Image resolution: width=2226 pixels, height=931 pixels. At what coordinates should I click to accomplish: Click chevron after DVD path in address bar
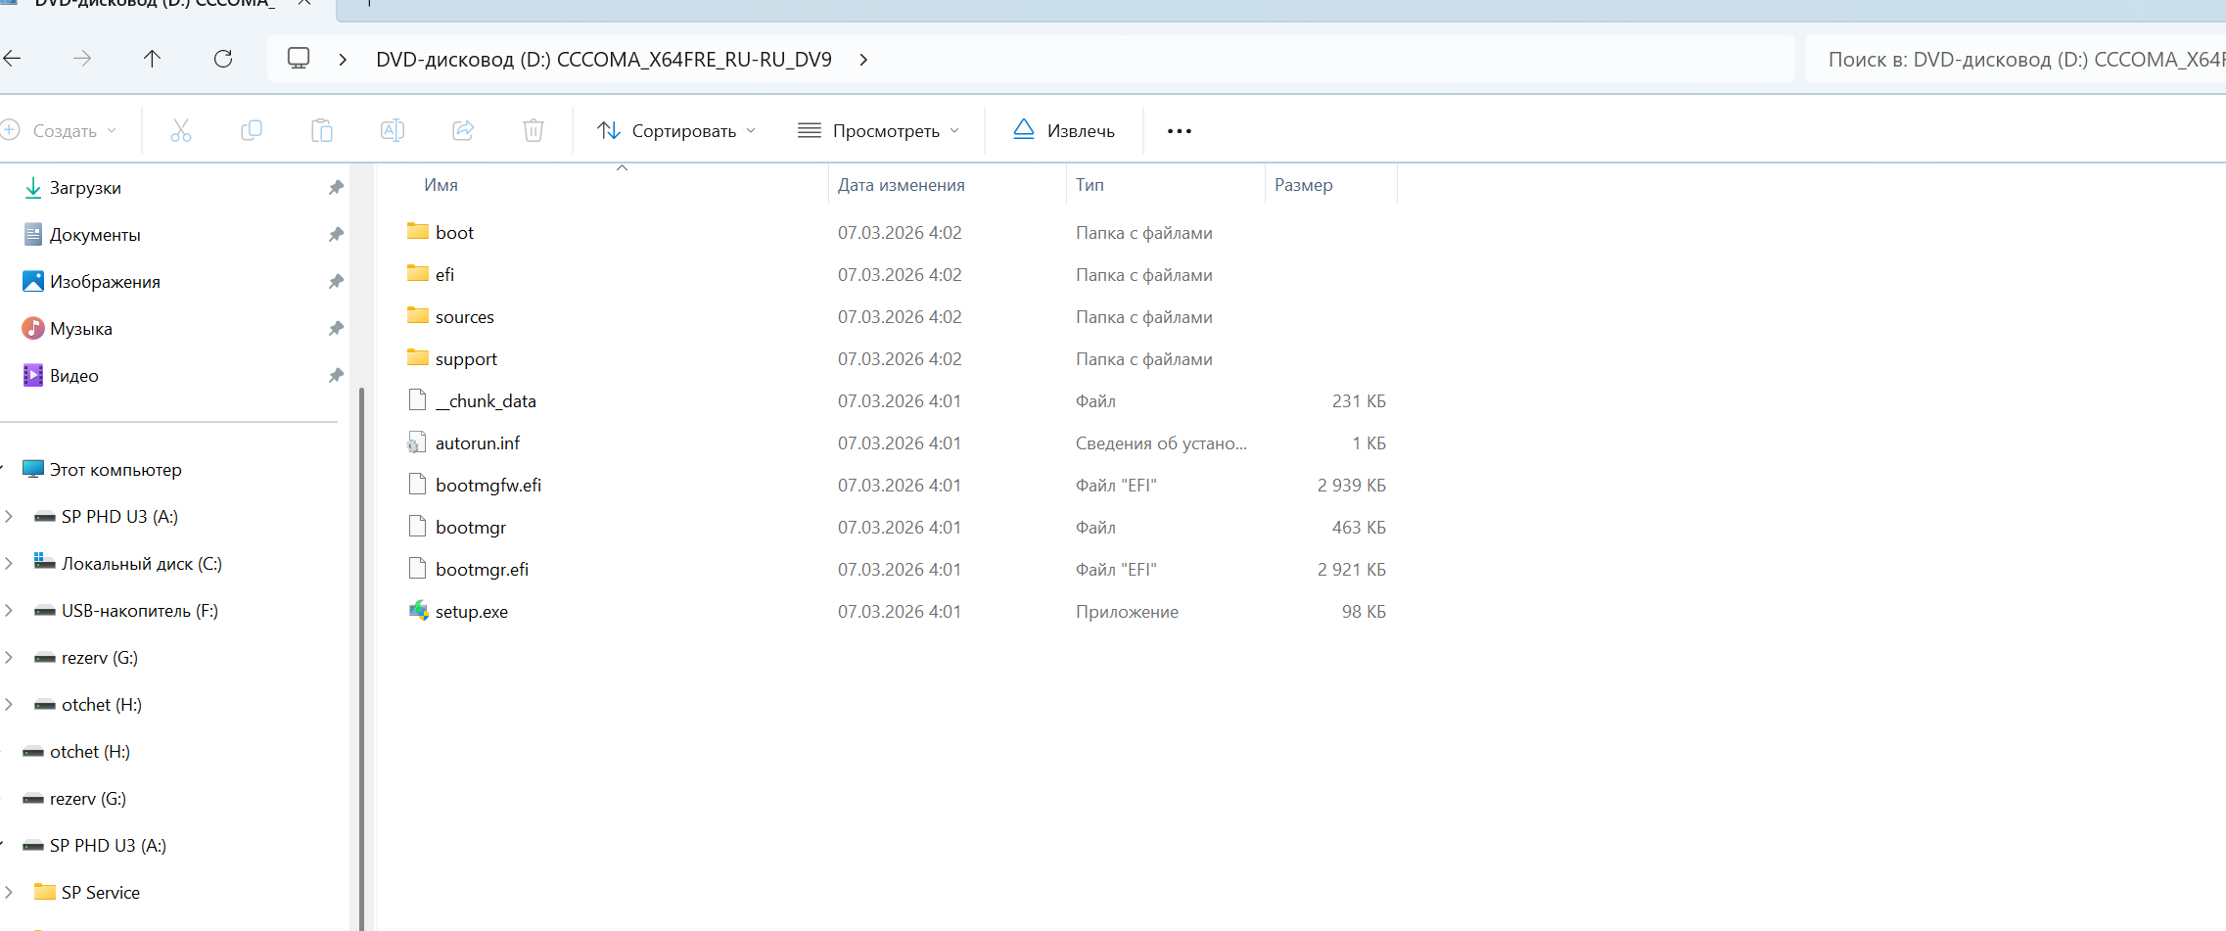[x=863, y=60]
